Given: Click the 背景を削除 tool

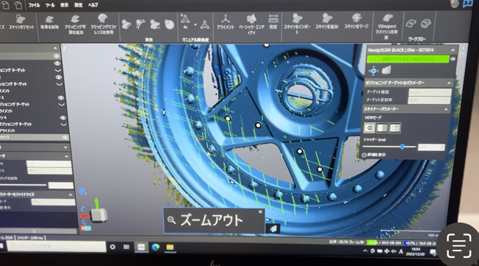Looking at the screenshot, I should click(49, 23).
